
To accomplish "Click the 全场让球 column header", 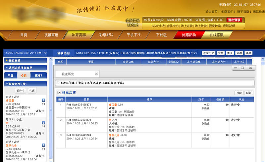I will [x=128, y=62].
